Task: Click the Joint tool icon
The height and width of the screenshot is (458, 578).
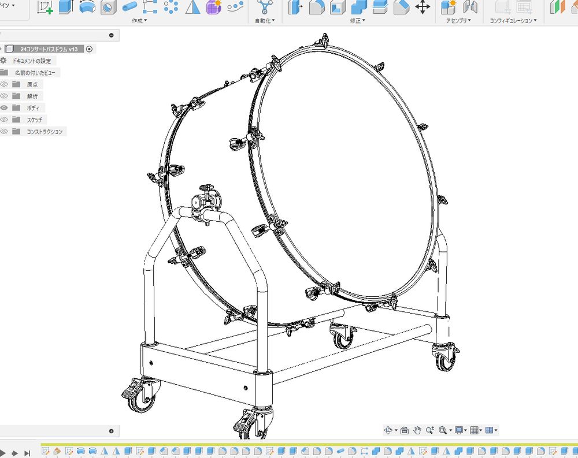Action: point(470,7)
